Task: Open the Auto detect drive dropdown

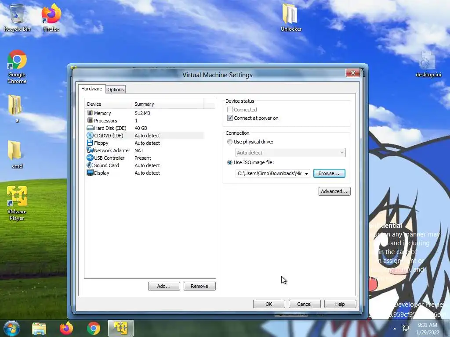Action: tap(290, 153)
